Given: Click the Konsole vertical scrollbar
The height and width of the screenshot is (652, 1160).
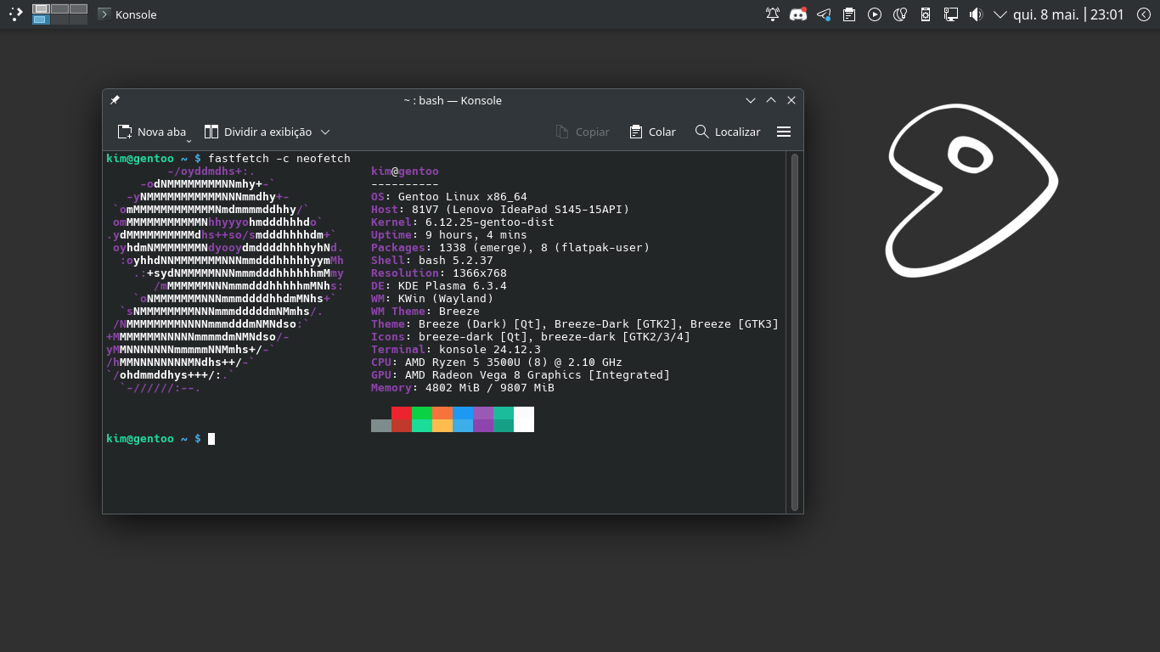Looking at the screenshot, I should click(x=795, y=331).
